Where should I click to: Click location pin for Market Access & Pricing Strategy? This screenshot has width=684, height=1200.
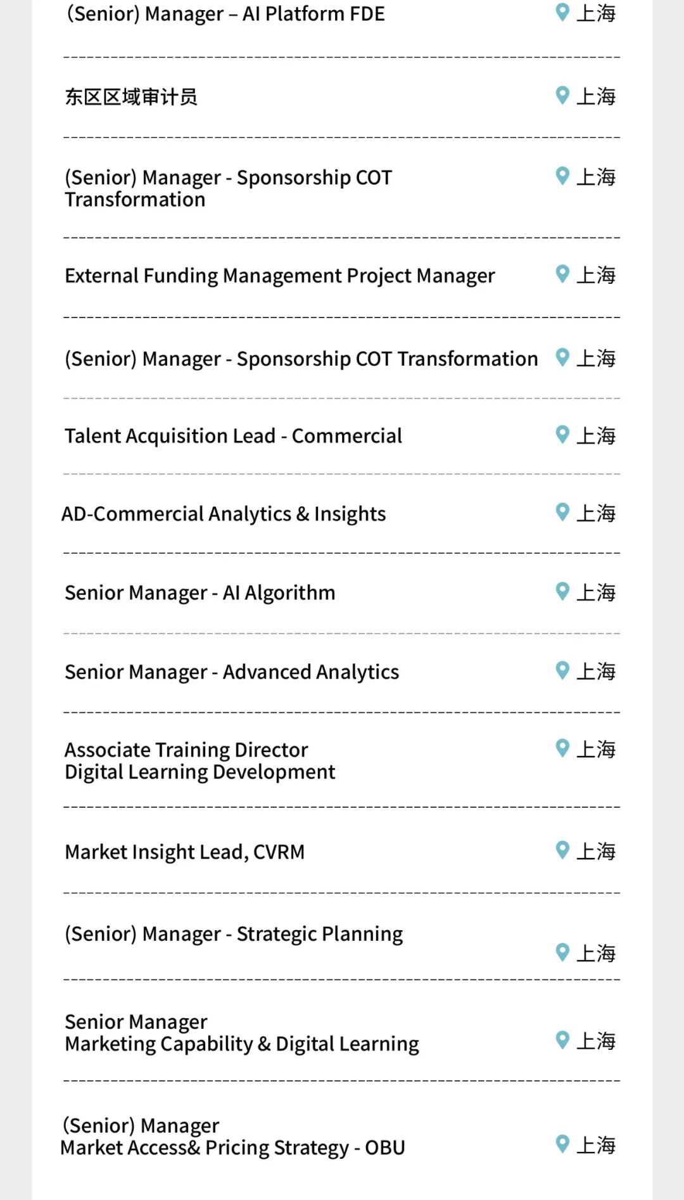[x=562, y=1144]
